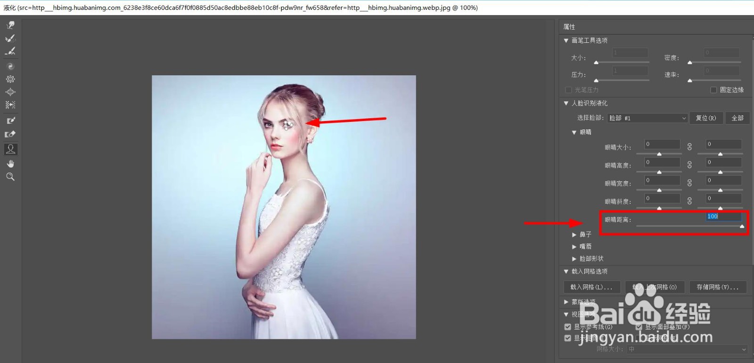
Task: Select the Push Left tool
Action: pyautogui.click(x=10, y=105)
